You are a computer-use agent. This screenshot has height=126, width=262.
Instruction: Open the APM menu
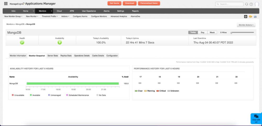[72, 11]
